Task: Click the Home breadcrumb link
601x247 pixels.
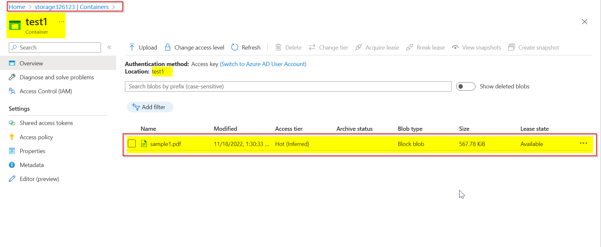Action: [17, 7]
